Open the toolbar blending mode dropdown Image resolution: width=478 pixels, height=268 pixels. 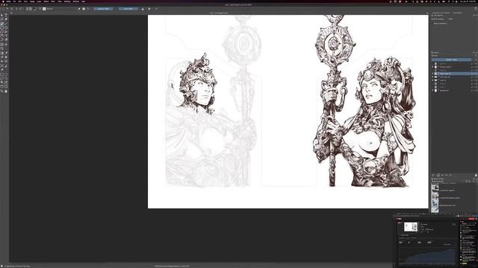61,9
